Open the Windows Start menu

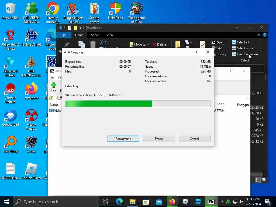pos(6,202)
